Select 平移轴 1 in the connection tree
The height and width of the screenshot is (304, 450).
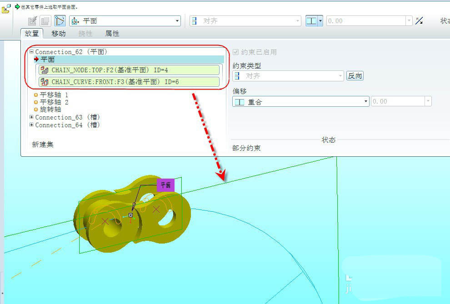[54, 95]
